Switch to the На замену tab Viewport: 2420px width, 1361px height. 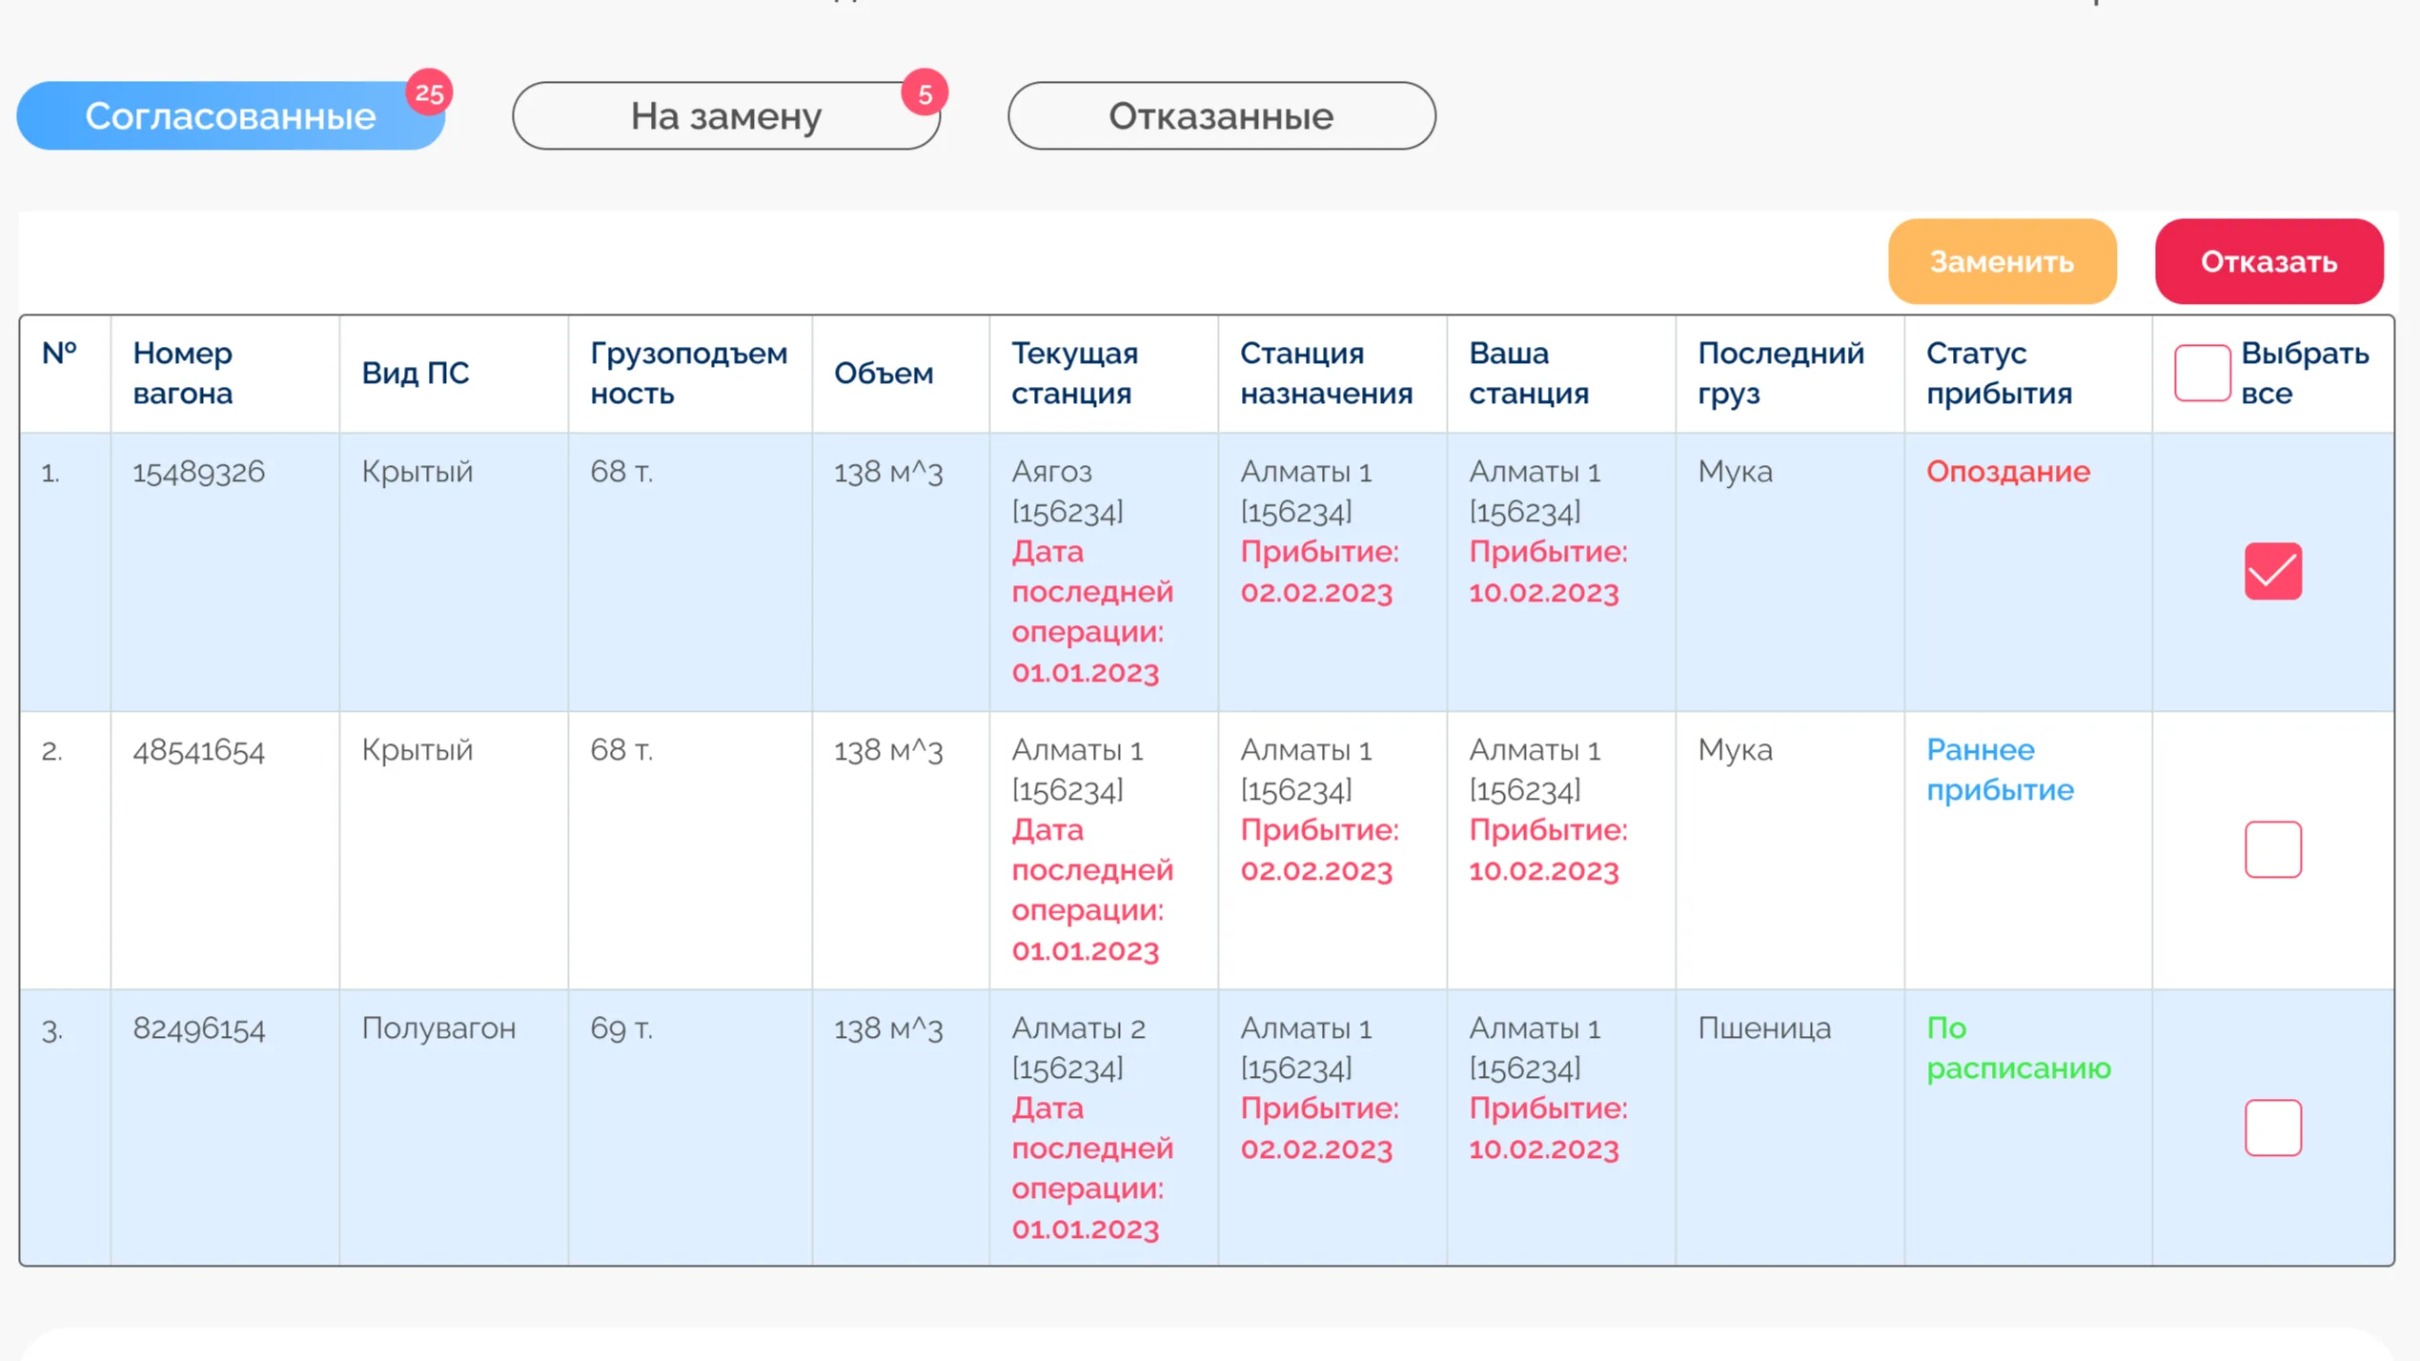[725, 115]
